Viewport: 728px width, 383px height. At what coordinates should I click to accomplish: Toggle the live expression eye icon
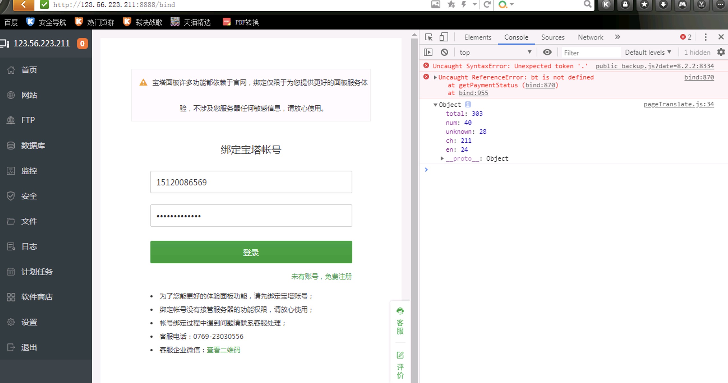(547, 52)
